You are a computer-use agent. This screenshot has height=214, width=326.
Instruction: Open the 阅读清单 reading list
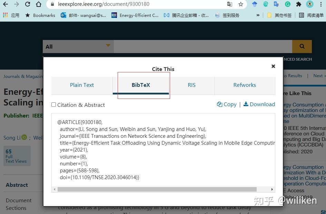311,15
